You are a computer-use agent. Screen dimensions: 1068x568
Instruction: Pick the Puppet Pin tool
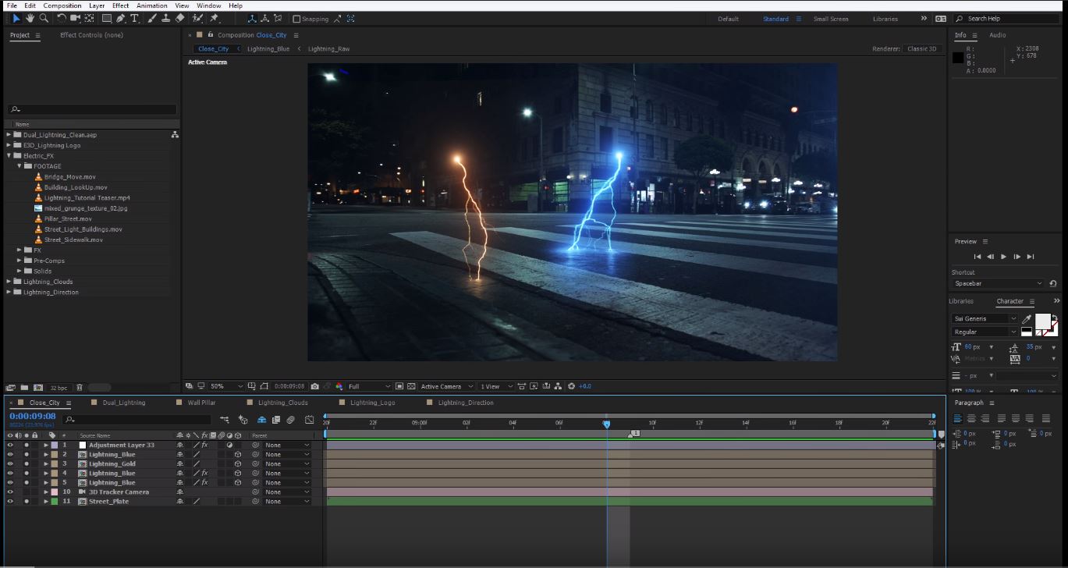214,18
